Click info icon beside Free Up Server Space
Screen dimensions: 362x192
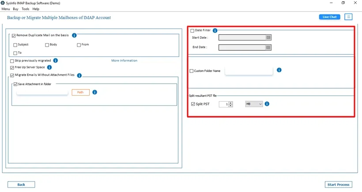(49, 67)
